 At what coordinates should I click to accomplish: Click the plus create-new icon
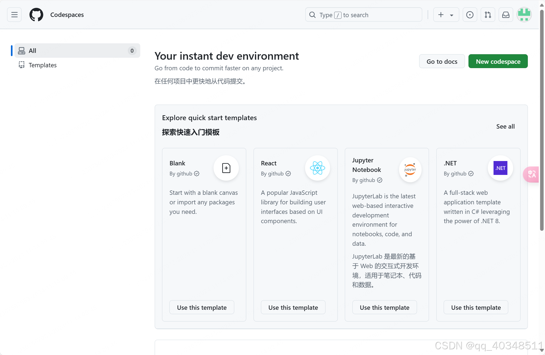coord(441,15)
